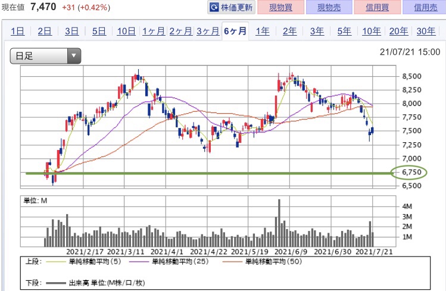This screenshot has width=446, height=291.
Task: Switch chart period to 5年
Action: pos(344,31)
